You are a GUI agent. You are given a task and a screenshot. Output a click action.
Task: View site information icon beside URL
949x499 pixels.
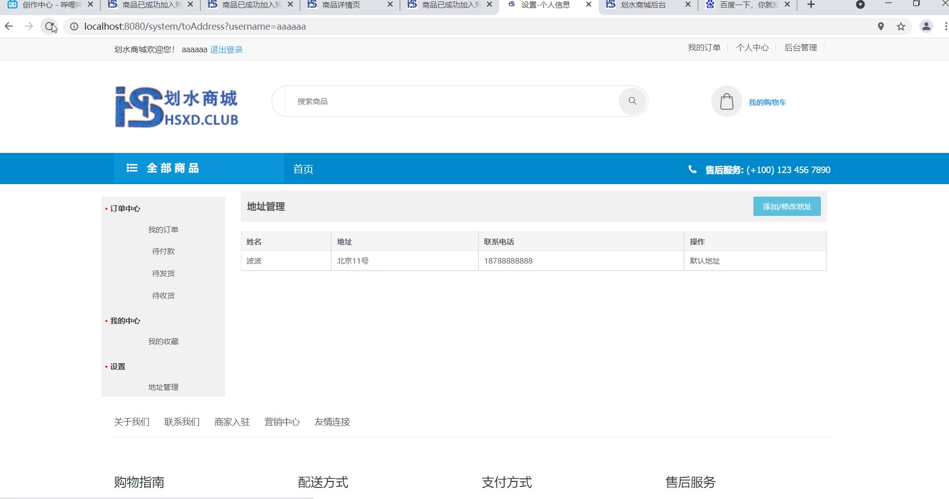coord(74,27)
